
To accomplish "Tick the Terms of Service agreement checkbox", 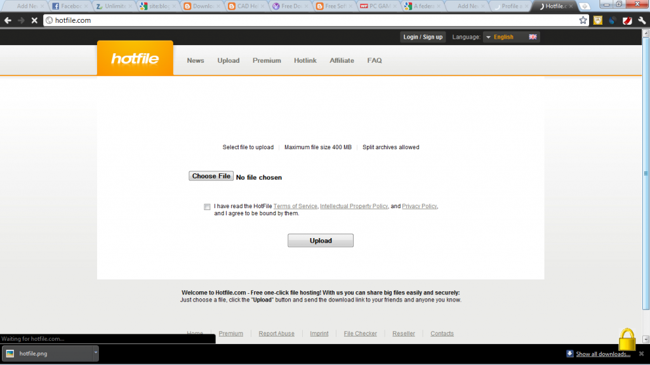I will pos(207,206).
